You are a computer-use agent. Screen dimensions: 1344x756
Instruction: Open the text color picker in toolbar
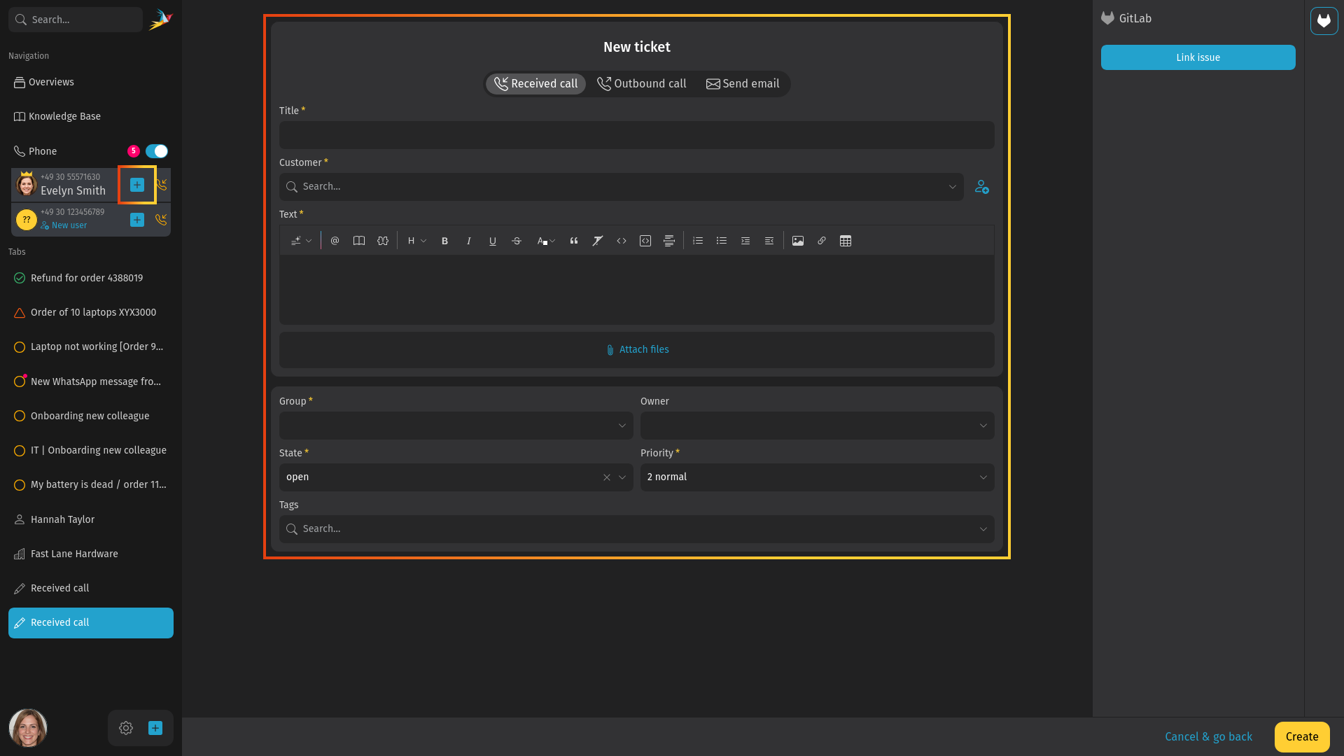[x=546, y=241]
